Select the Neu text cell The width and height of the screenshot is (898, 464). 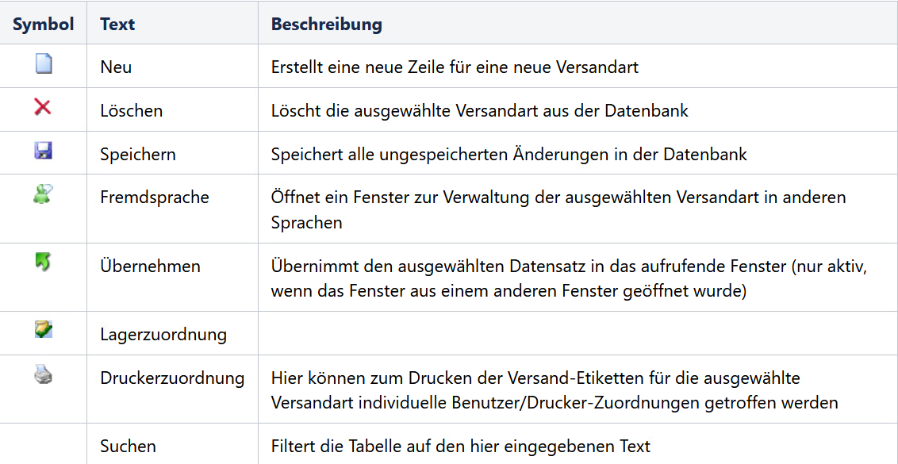(x=116, y=67)
